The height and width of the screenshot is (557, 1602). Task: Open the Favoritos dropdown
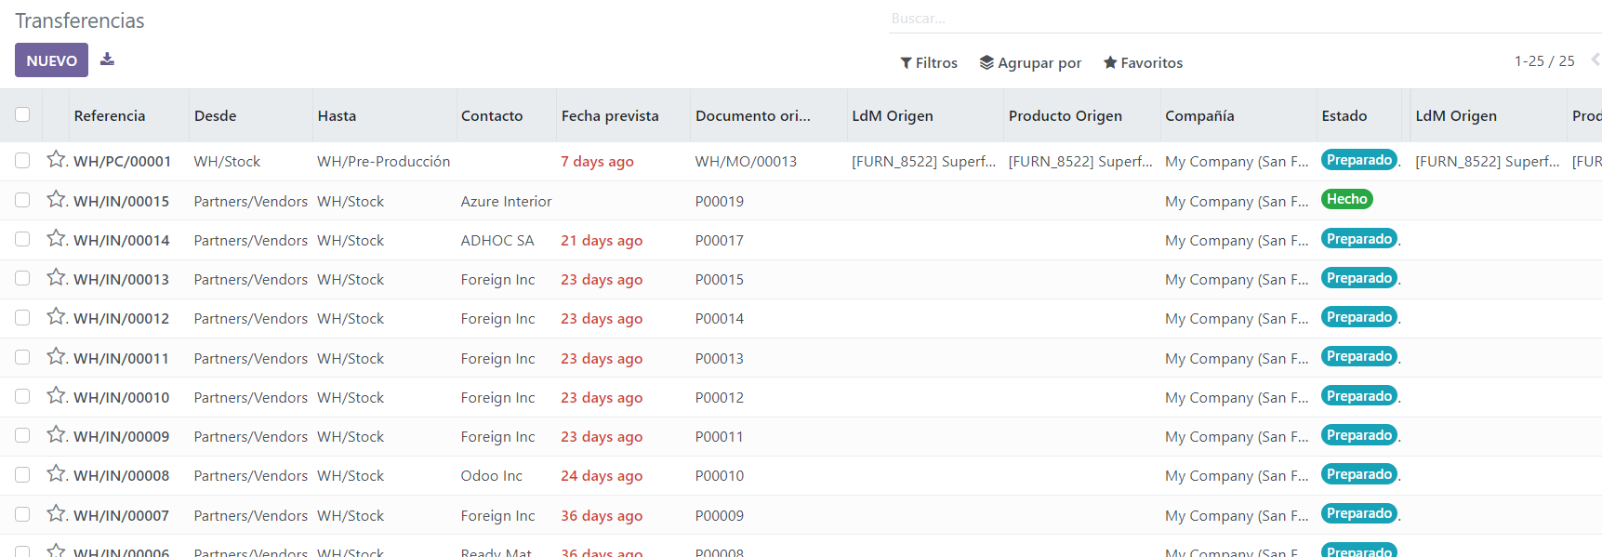pos(1143,62)
